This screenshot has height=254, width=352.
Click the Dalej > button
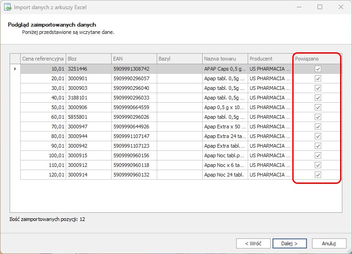pos(290,243)
